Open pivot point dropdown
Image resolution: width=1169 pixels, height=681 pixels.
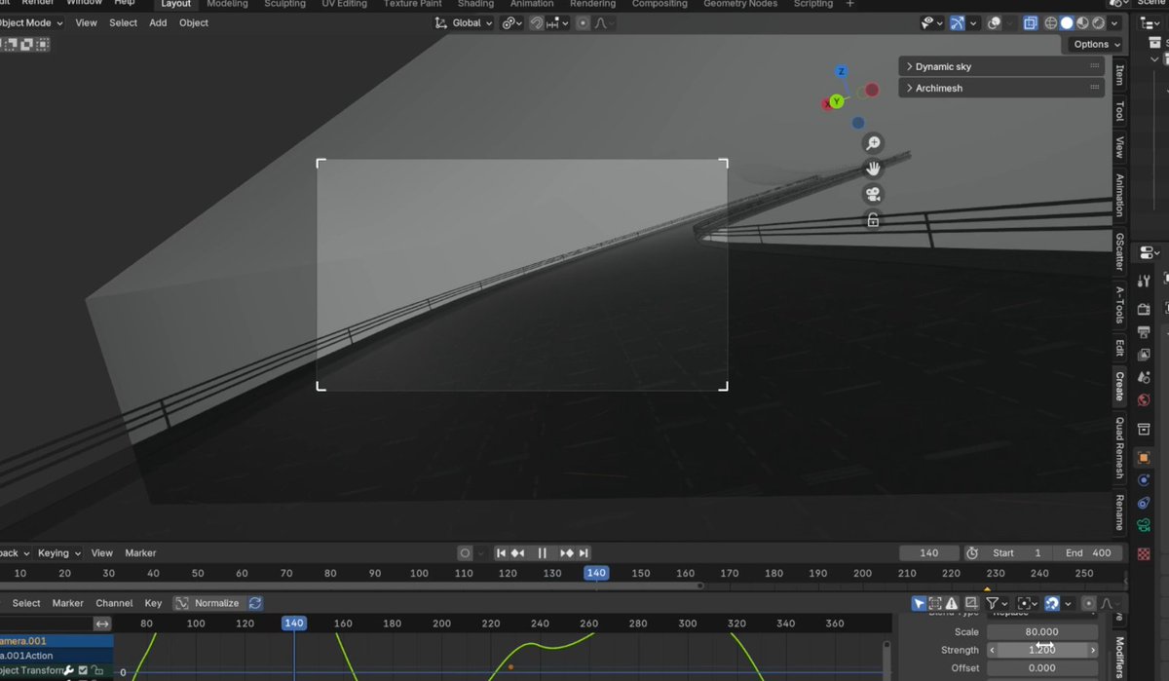512,22
